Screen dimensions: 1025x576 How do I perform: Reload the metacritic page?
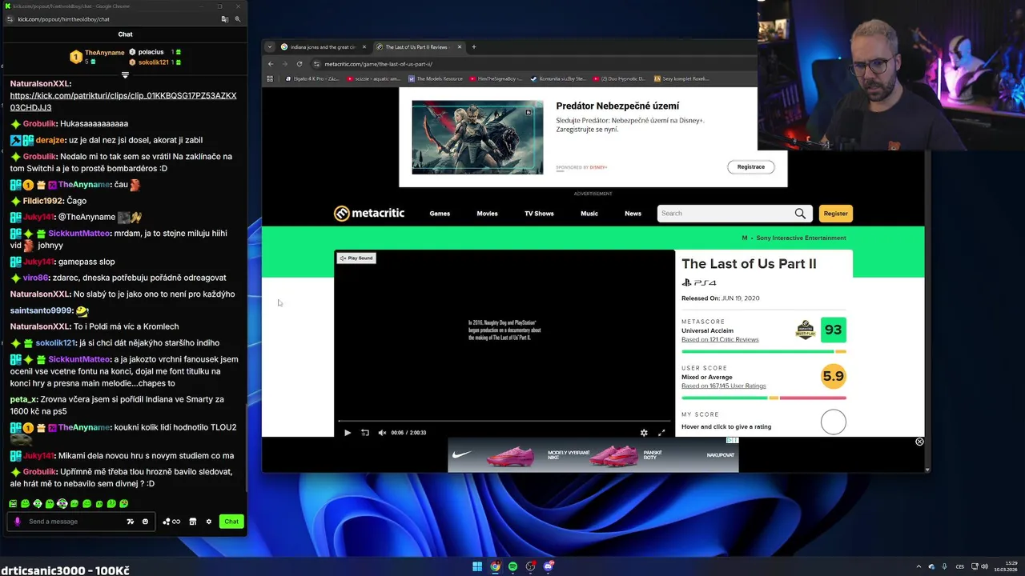click(x=299, y=64)
